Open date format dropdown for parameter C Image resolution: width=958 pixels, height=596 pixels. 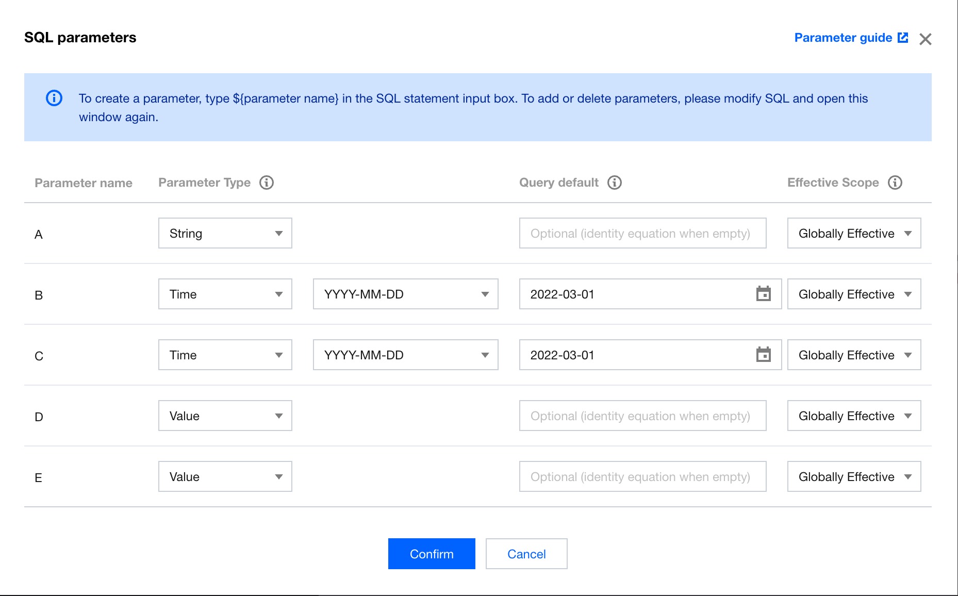tap(406, 355)
